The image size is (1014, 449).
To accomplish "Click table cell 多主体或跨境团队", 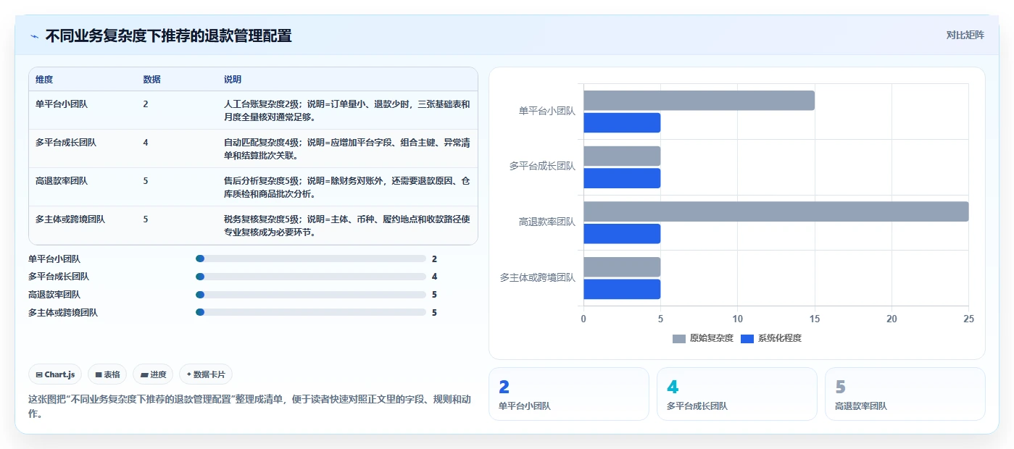I will tap(70, 219).
